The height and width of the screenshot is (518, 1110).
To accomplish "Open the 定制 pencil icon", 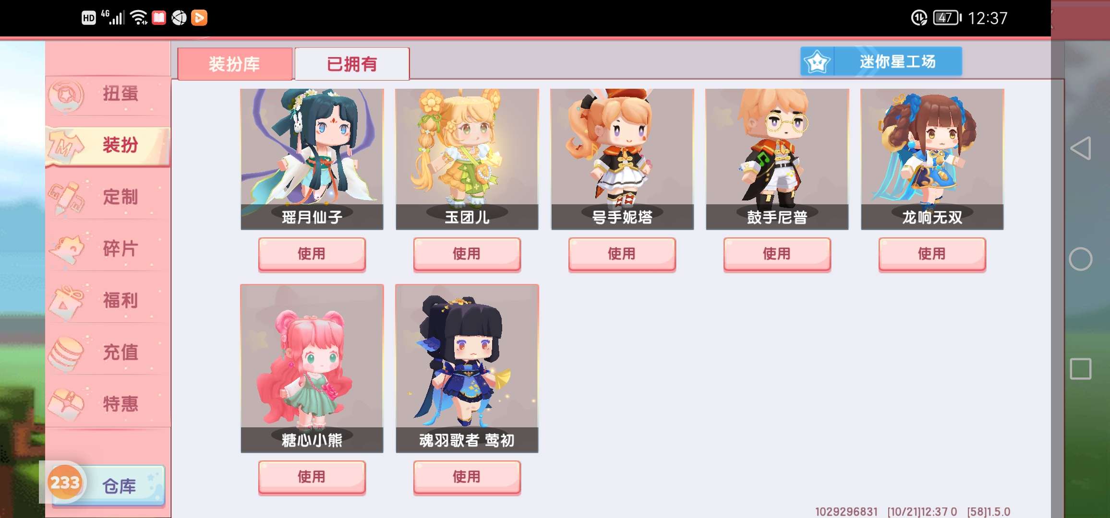I will 66,198.
